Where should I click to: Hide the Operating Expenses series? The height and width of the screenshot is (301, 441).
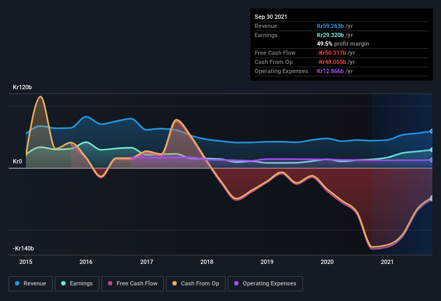click(x=265, y=283)
